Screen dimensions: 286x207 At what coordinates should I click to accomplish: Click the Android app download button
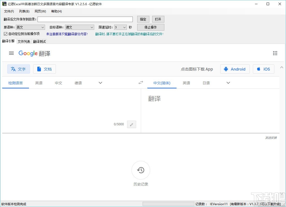[x=235, y=69]
